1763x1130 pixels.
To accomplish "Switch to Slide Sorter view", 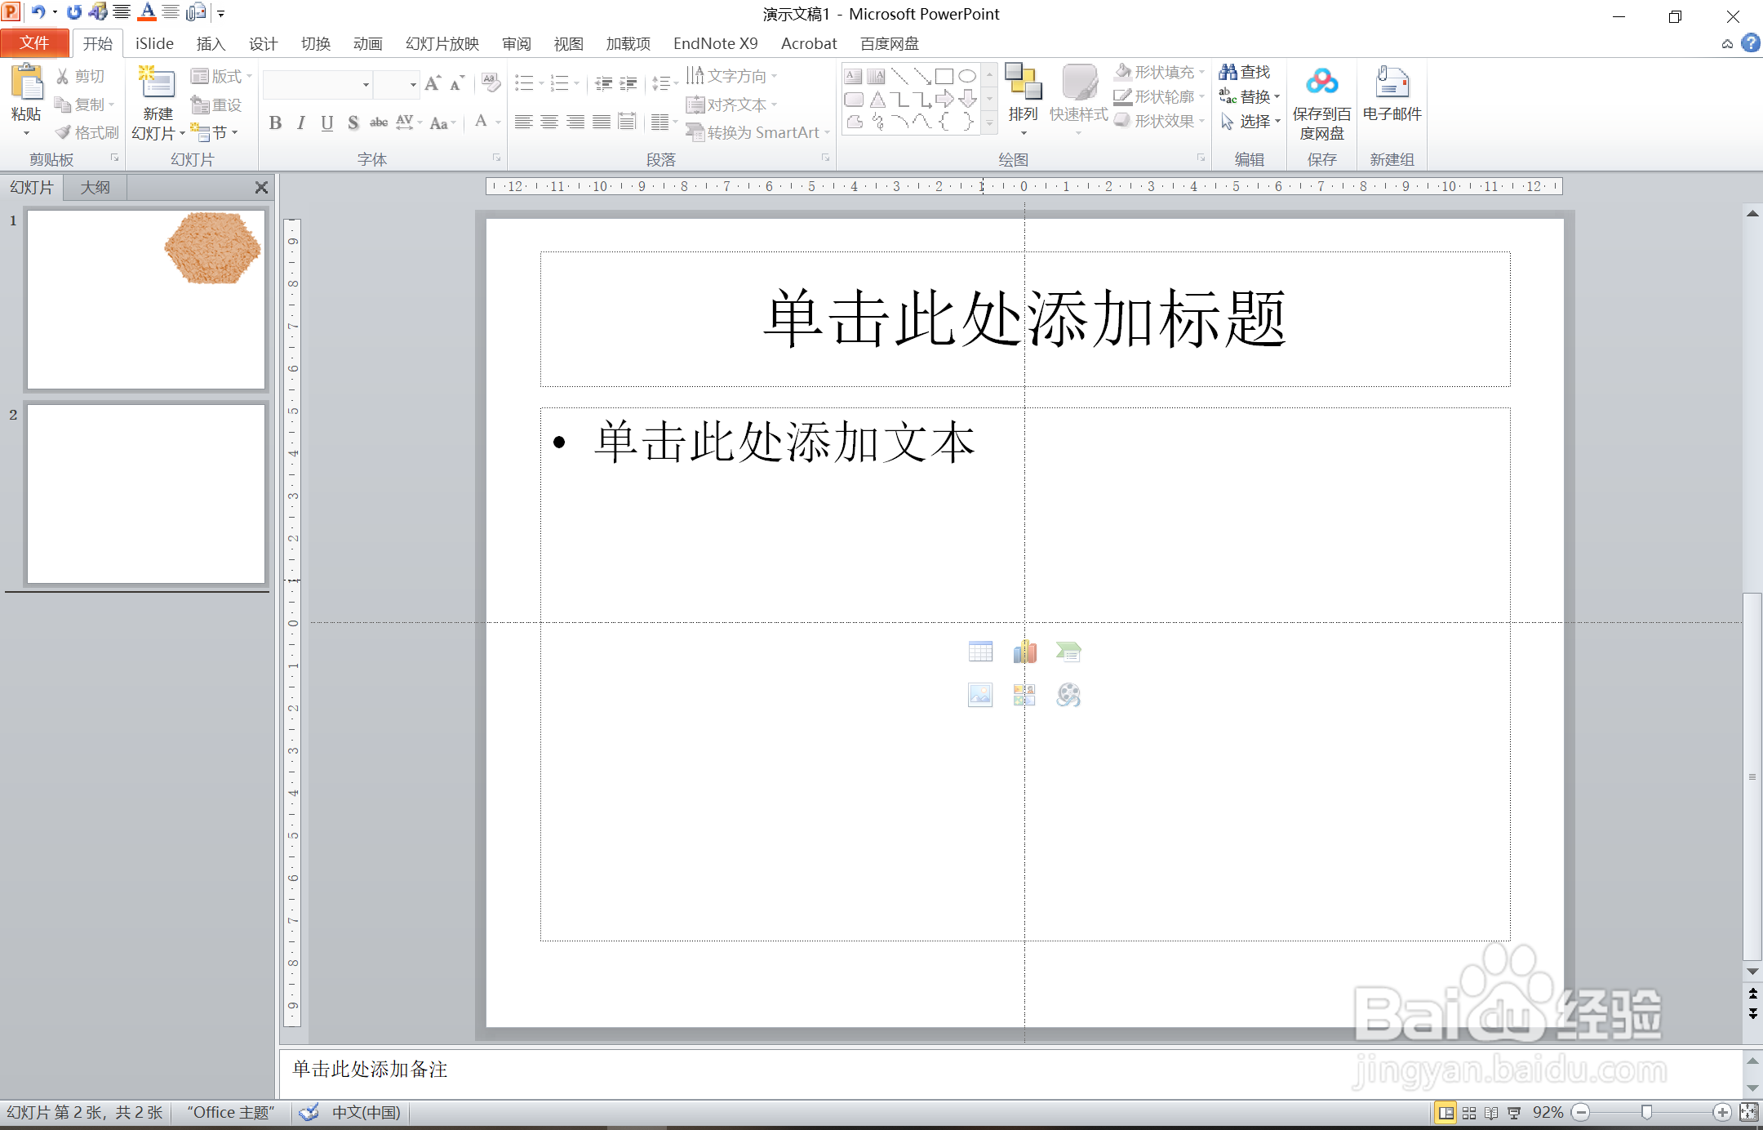I will coord(1469,1113).
